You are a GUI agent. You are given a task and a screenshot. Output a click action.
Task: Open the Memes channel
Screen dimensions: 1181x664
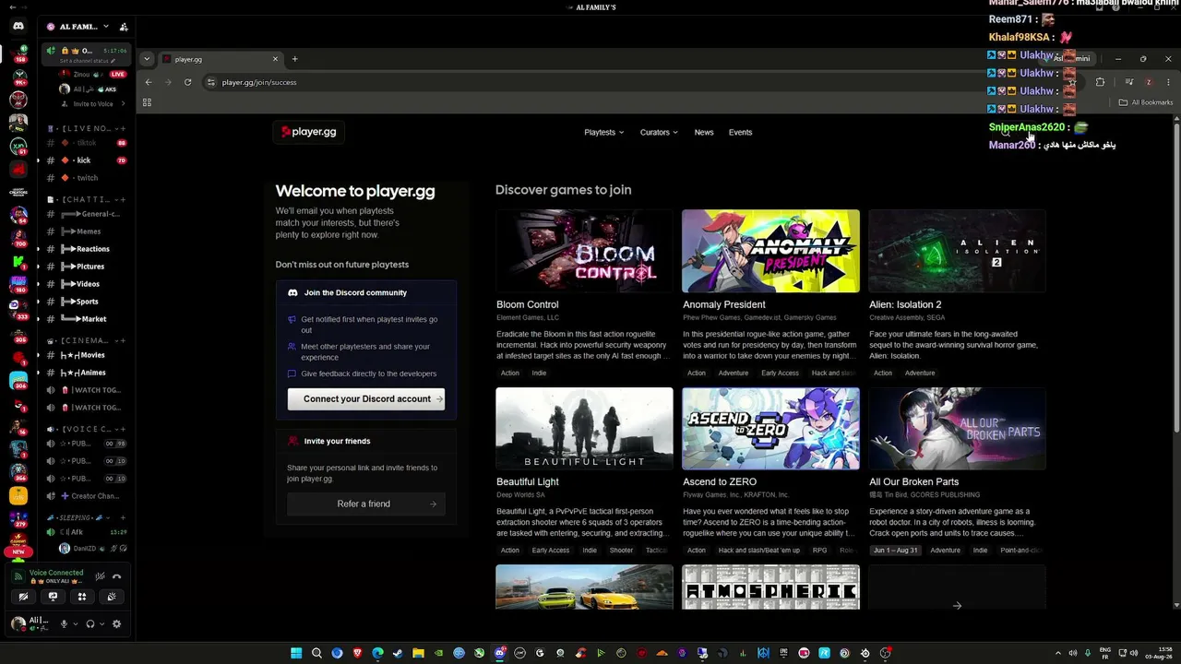(x=88, y=231)
